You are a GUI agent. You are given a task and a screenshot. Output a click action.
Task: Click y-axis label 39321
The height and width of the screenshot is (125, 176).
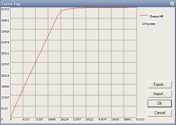[x=5, y=53]
